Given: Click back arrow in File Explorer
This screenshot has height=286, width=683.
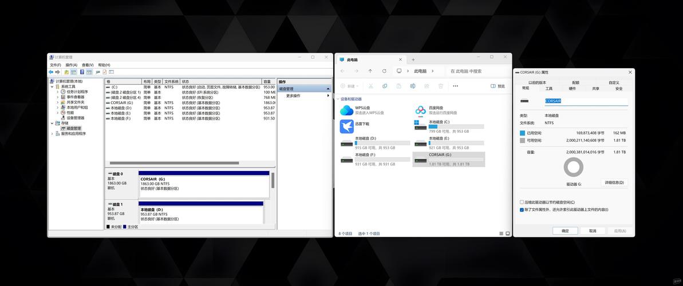Looking at the screenshot, I should coord(342,71).
